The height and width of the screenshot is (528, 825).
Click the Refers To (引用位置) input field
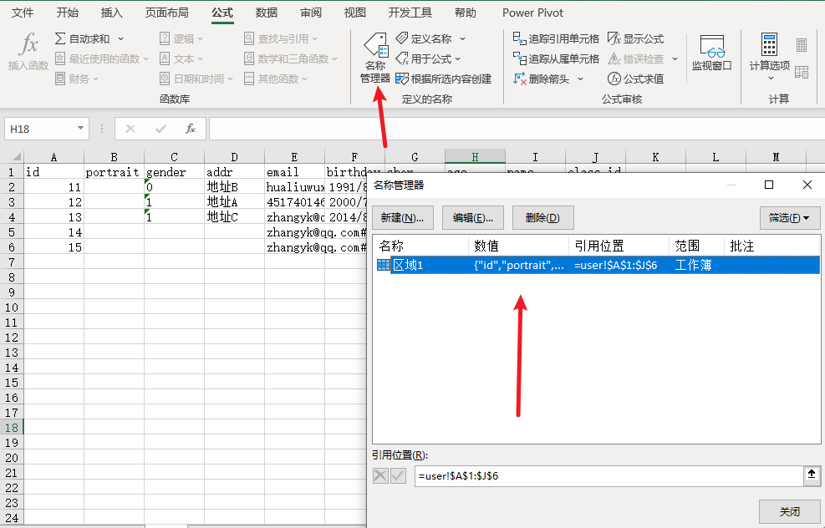coord(609,476)
